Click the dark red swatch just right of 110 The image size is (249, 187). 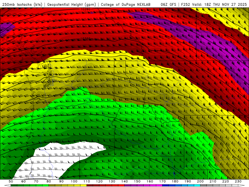pos(90,185)
